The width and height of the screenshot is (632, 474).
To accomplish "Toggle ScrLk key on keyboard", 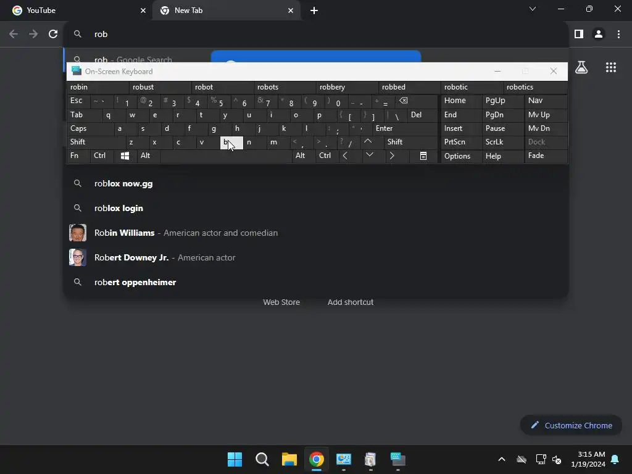I will click(x=503, y=142).
